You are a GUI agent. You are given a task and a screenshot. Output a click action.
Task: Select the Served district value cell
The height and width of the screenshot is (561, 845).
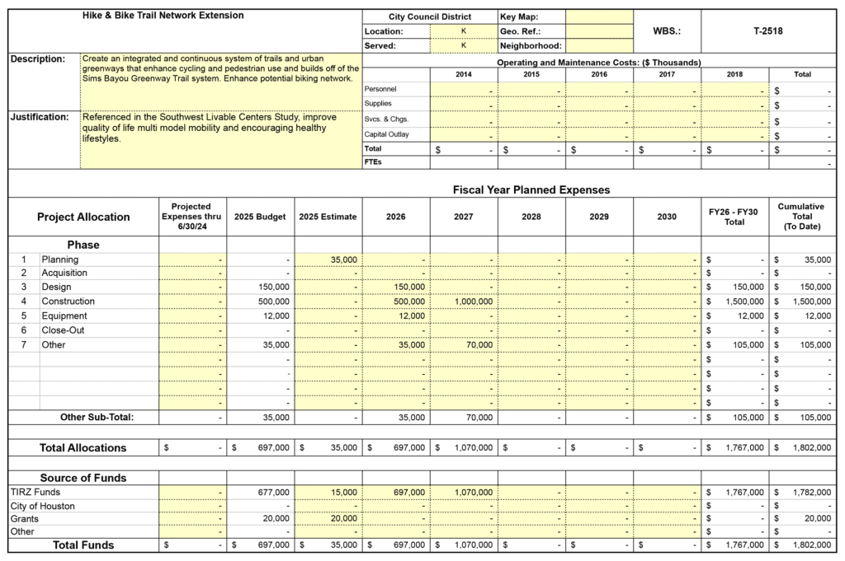[463, 46]
